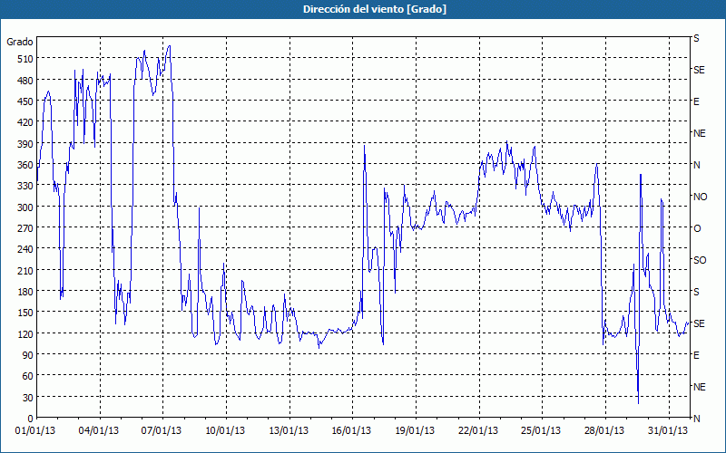
Task: Click the 13/01/13 date label
Action: point(289,431)
